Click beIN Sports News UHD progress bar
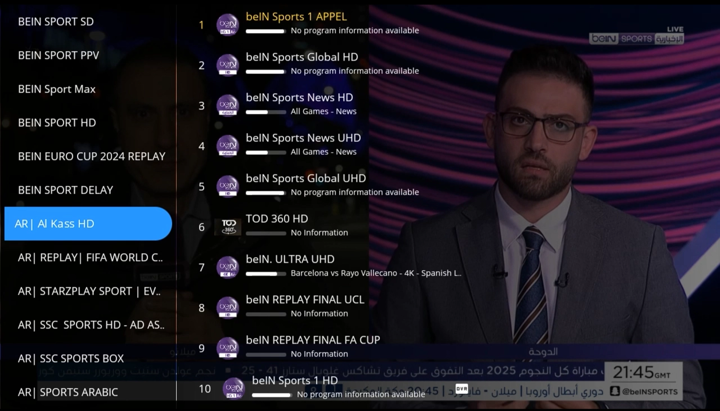The width and height of the screenshot is (720, 411). (x=266, y=152)
